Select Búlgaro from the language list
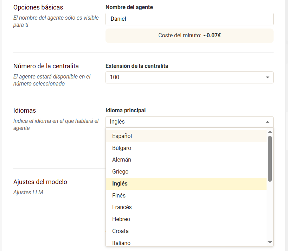 click(121, 148)
